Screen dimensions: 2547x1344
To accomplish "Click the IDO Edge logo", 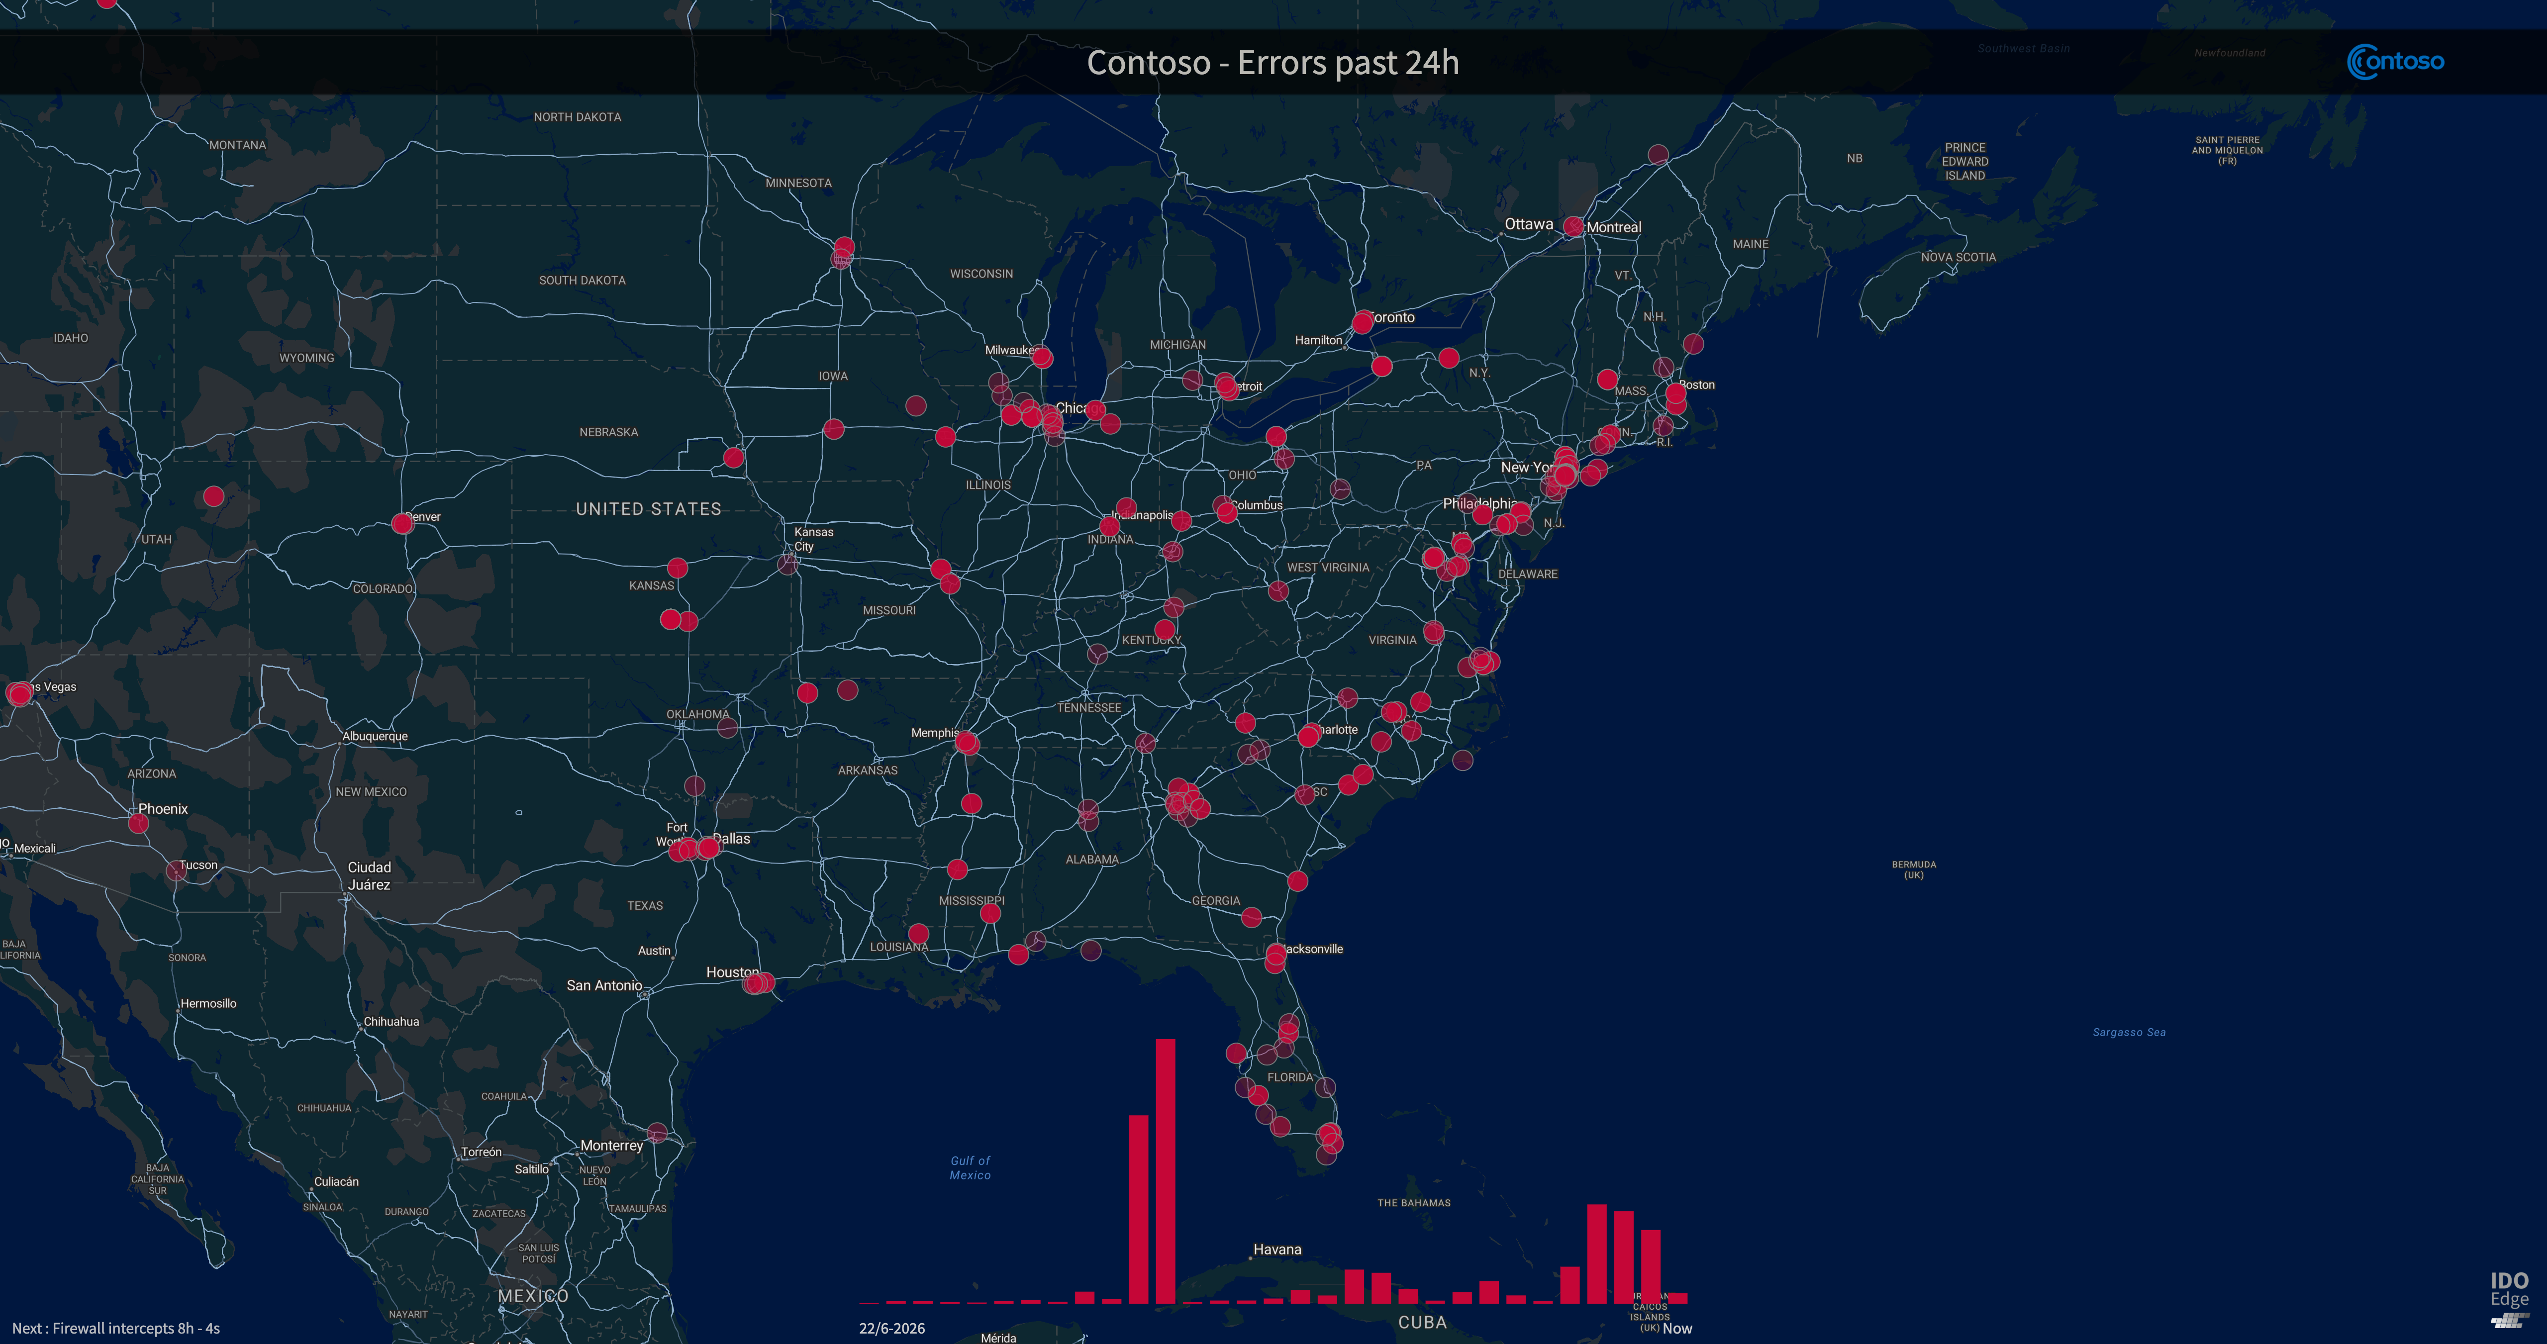I will coord(2509,1300).
